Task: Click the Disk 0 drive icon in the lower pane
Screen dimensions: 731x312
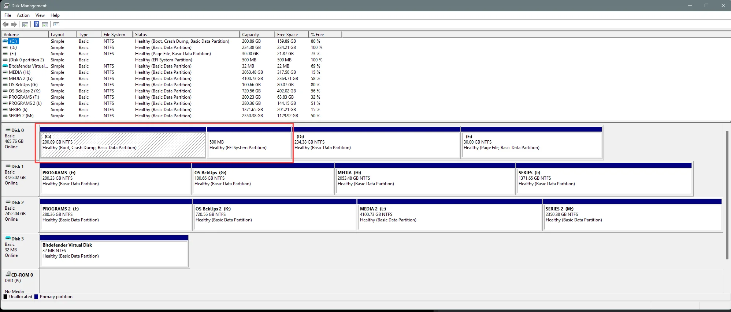Action: (x=8, y=130)
